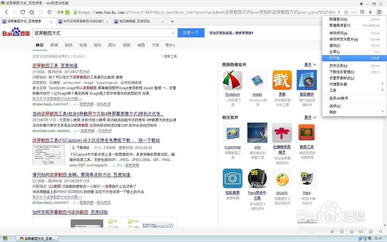Open the address bar history dropdown arrow

pyautogui.click(x=354, y=12)
